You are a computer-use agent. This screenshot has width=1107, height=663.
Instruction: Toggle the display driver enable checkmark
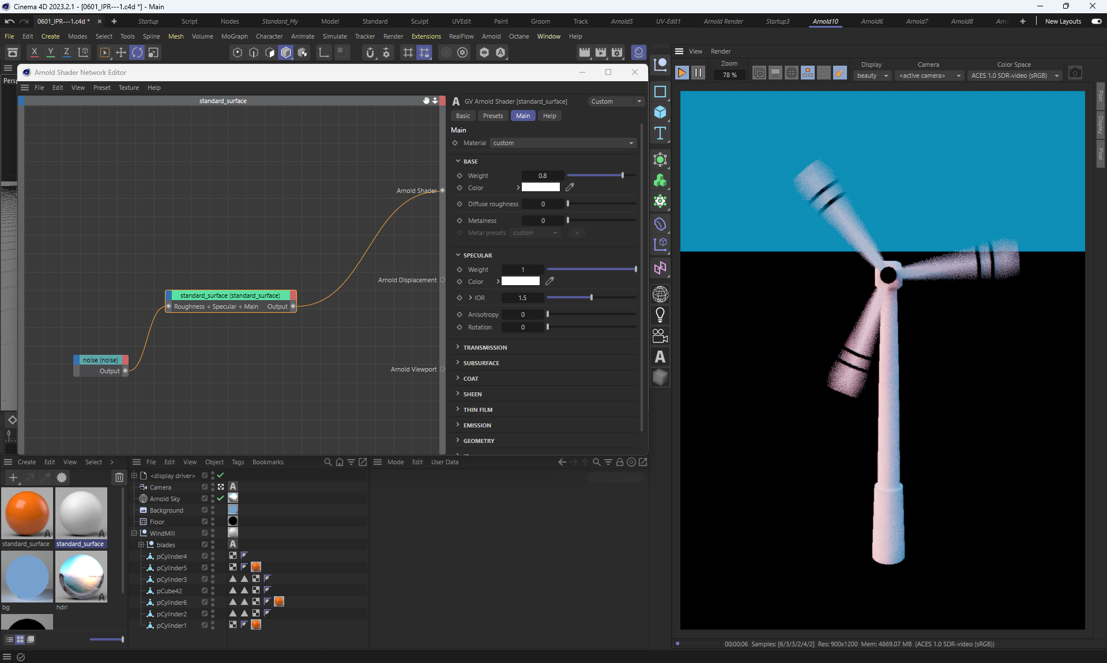[220, 475]
